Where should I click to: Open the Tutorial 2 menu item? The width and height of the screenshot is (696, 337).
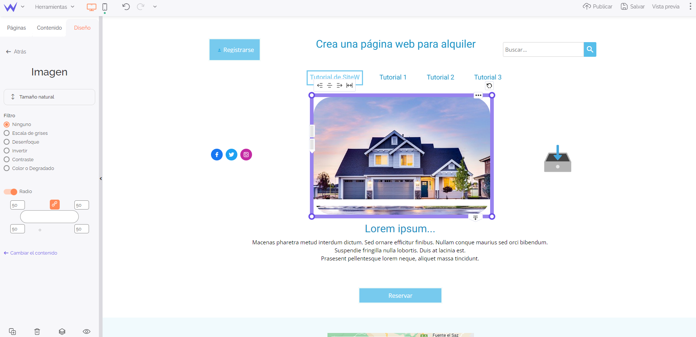pos(440,77)
